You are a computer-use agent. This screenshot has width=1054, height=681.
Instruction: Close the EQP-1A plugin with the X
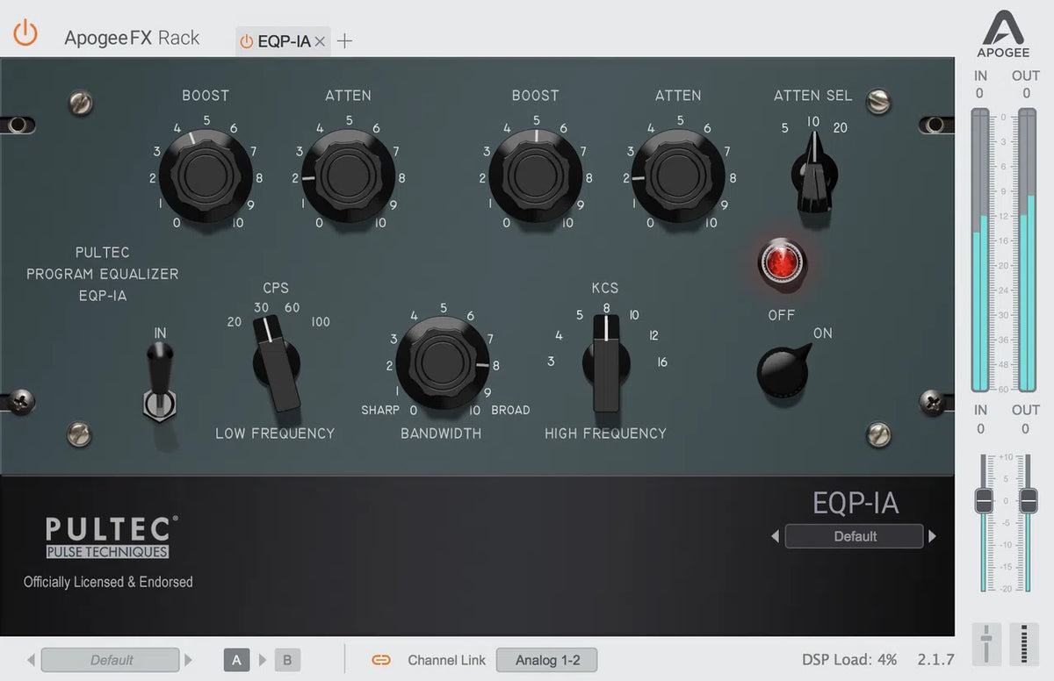[319, 39]
